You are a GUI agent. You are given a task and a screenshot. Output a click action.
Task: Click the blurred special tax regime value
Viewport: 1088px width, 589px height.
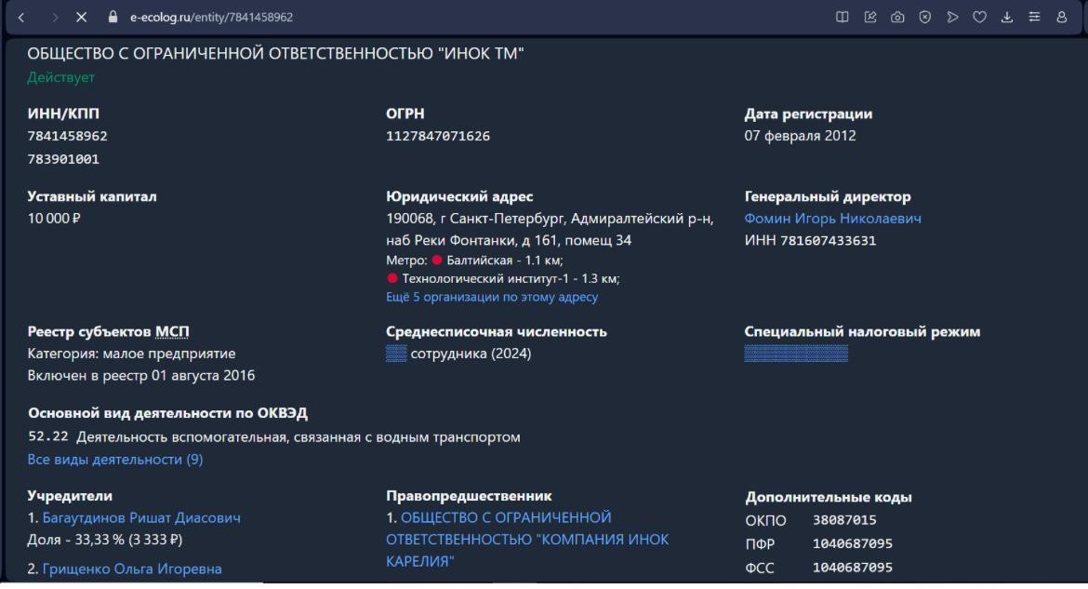tap(796, 354)
